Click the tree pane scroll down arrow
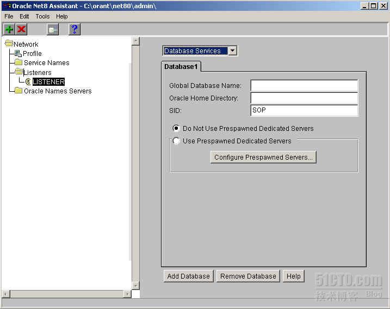The height and width of the screenshot is (309, 390). 135,286
